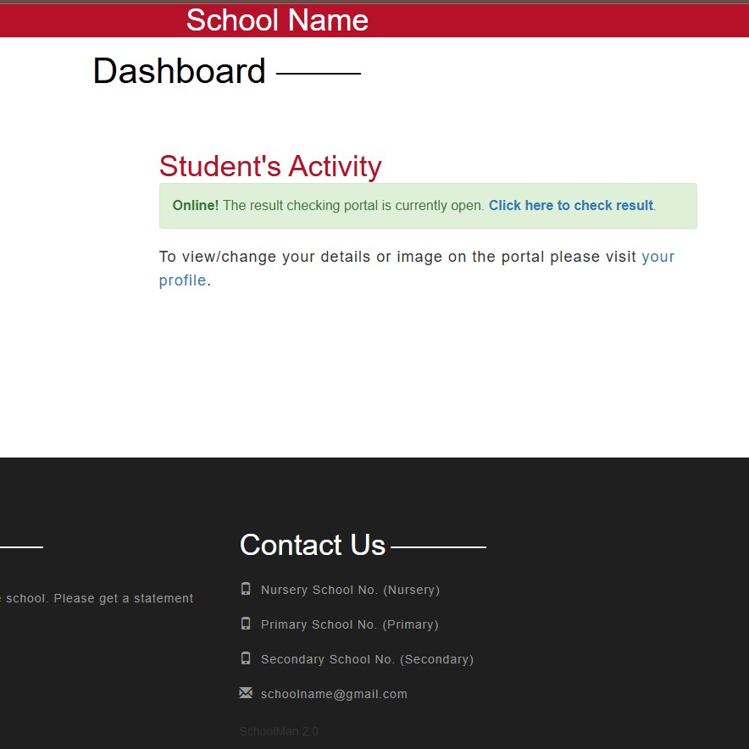Click the schoolname@gmail.com email address

point(334,694)
